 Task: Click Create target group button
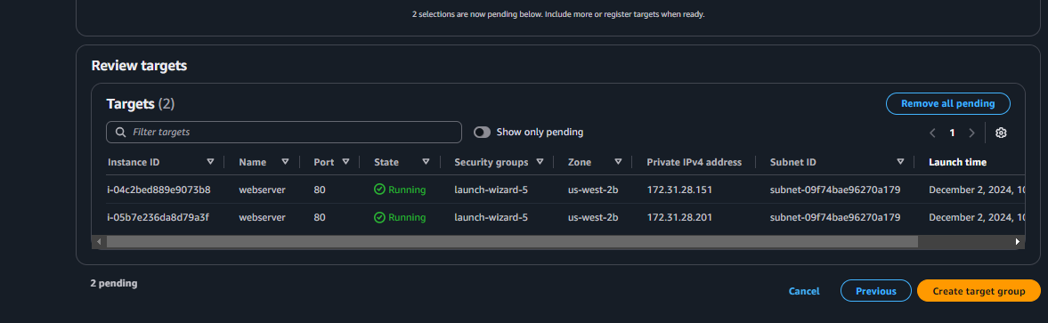point(979,291)
